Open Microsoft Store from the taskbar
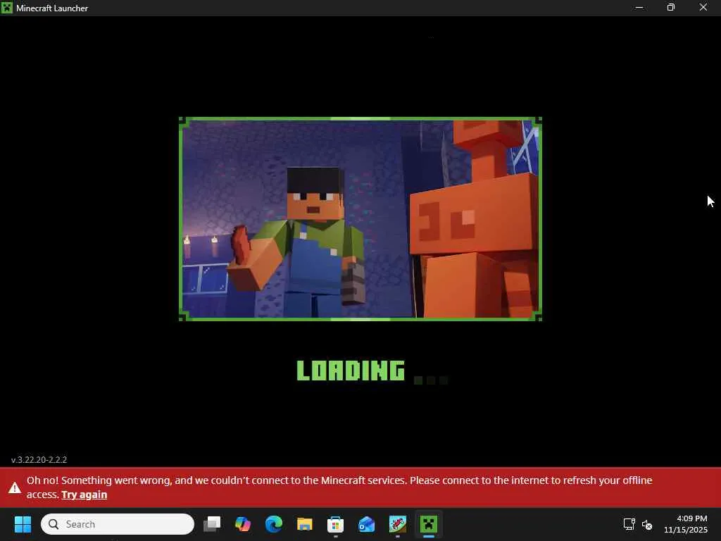The height and width of the screenshot is (541, 721). pyautogui.click(x=336, y=524)
